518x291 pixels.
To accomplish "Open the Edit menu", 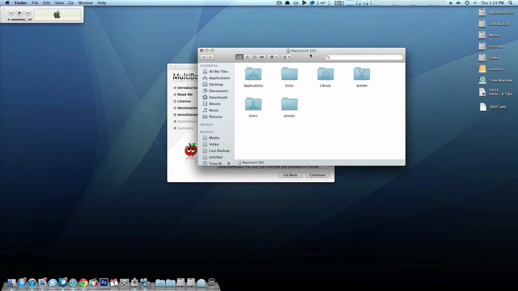I will tap(47, 3).
